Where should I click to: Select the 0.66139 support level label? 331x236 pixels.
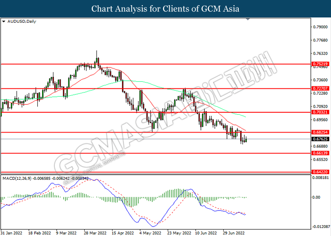tap(320, 153)
